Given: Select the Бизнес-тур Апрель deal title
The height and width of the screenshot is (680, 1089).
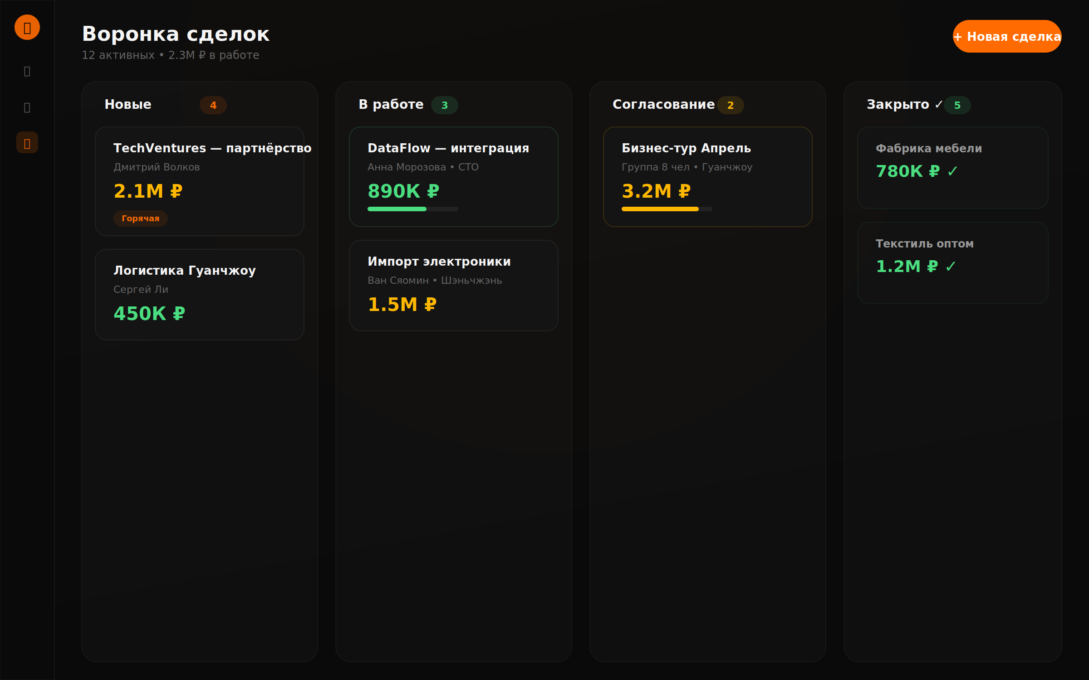Looking at the screenshot, I should 686,148.
